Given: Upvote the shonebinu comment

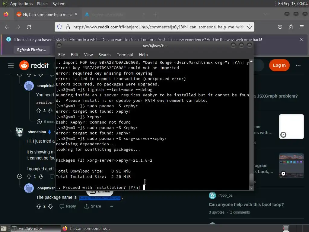Looking at the screenshot, I should tap(29, 176).
